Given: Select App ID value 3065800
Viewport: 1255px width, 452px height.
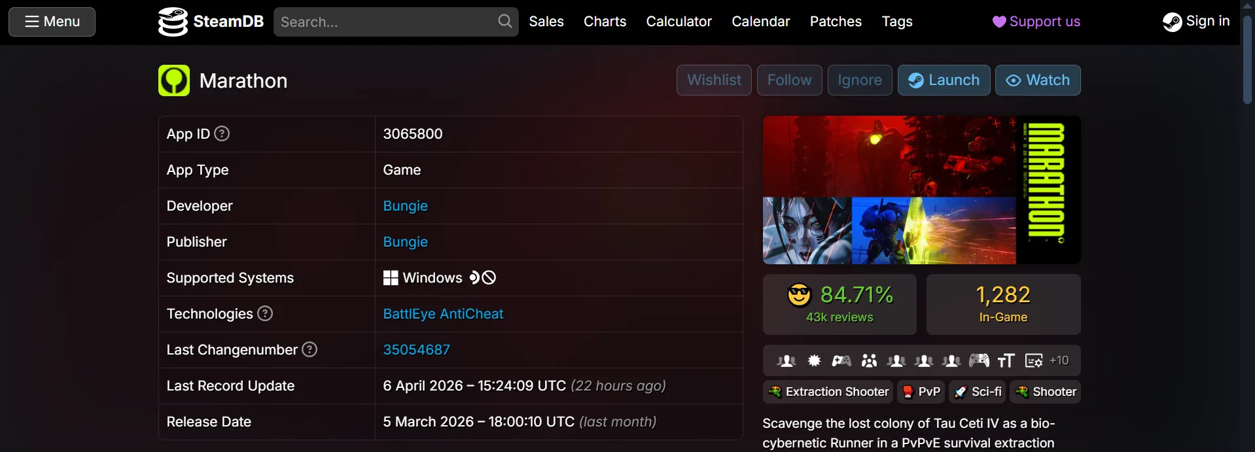Looking at the screenshot, I should pos(413,133).
